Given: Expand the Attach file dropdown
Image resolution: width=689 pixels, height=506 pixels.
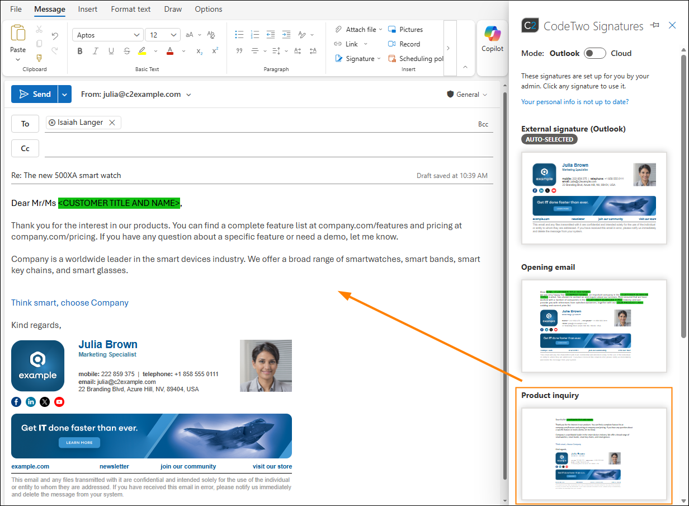Looking at the screenshot, I should (381, 30).
